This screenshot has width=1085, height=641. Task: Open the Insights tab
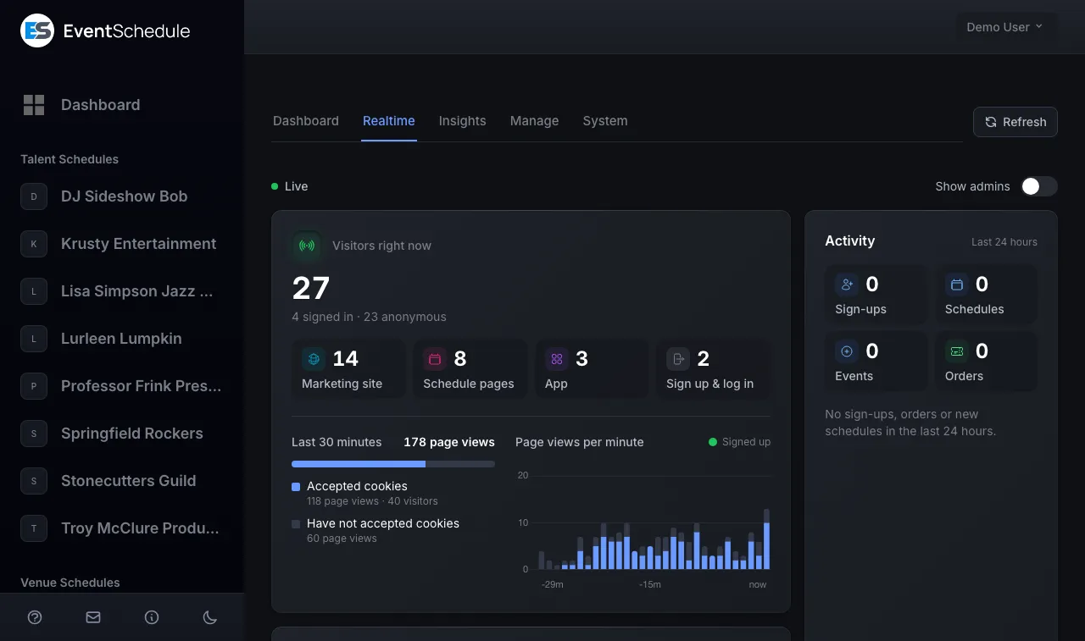463,121
